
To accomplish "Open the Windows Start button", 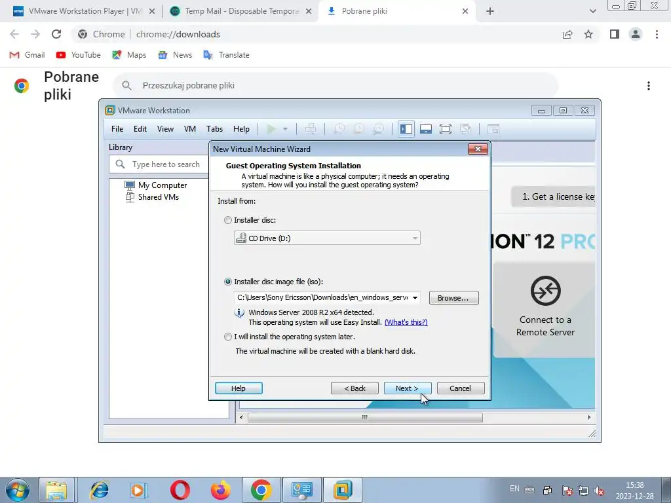I will 17,490.
